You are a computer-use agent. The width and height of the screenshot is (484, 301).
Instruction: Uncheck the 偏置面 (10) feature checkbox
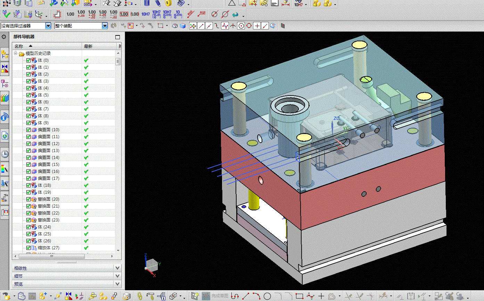(x=28, y=130)
